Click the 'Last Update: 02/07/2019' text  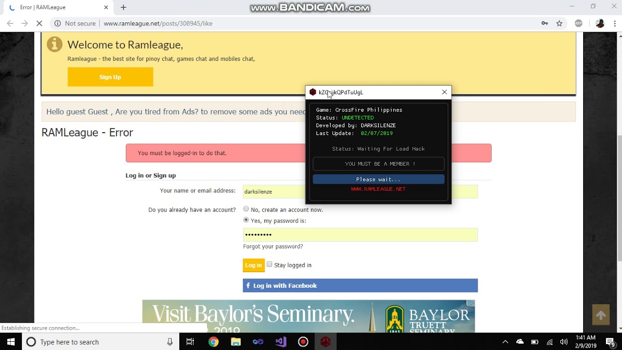354,133
